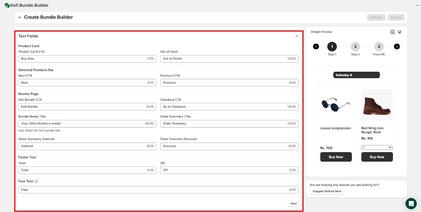This screenshot has height=212, width=421.
Task: Open the three-dot menu at top right
Action: pos(417,5)
